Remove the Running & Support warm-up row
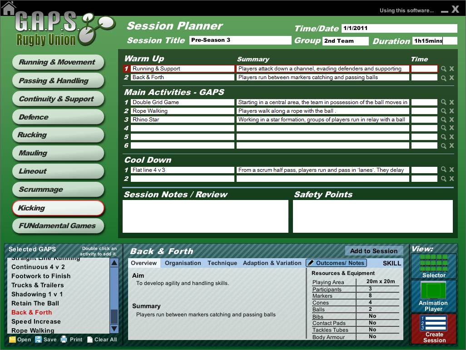Screen dimensions: 466x350 452,69
